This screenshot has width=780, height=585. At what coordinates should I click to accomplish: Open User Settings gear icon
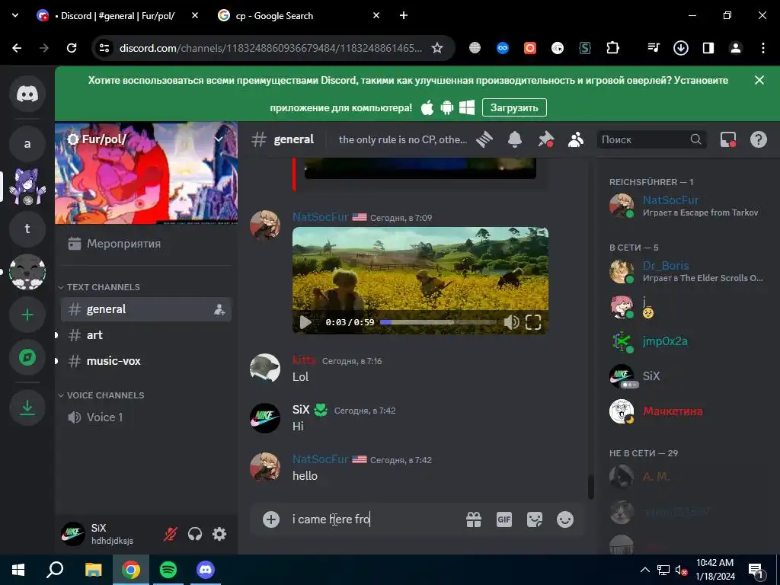(219, 534)
